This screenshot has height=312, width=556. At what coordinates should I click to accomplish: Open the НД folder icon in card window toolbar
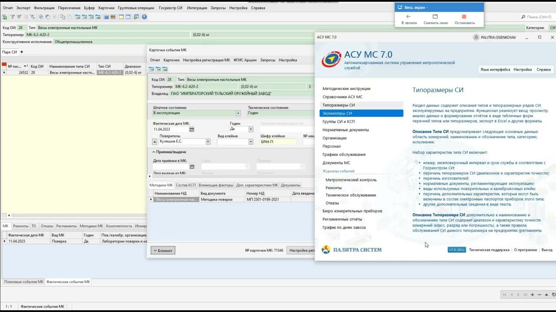(x=165, y=69)
